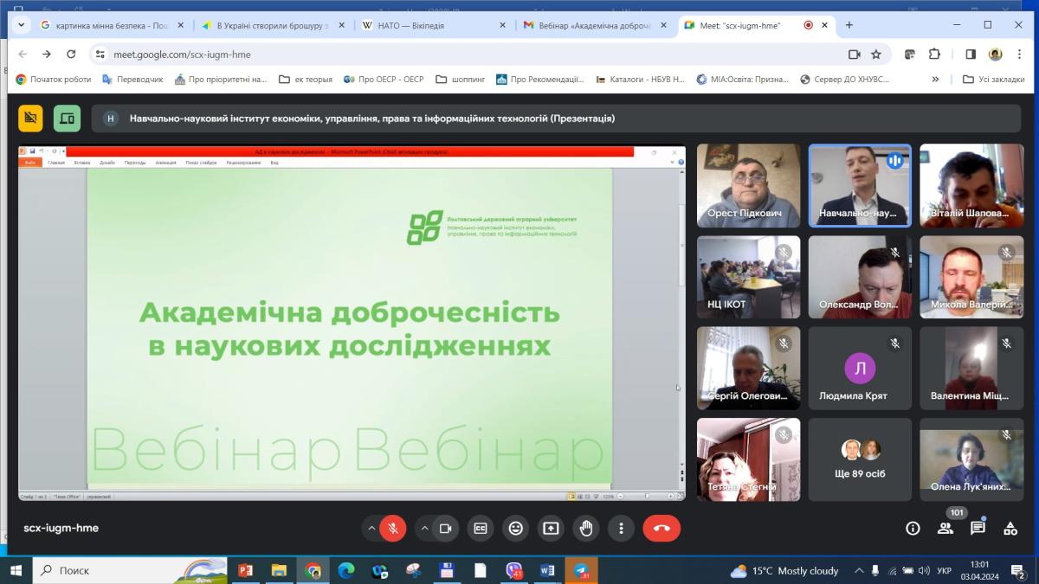Turn on closed captions

[x=481, y=529]
